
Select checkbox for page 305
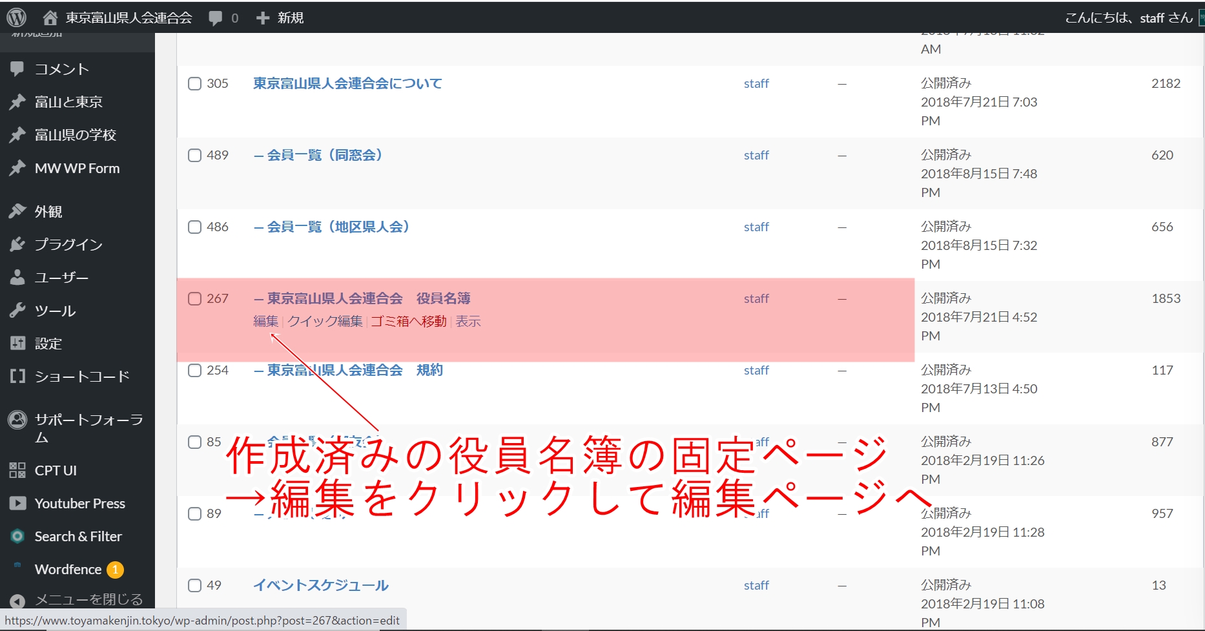pos(194,83)
